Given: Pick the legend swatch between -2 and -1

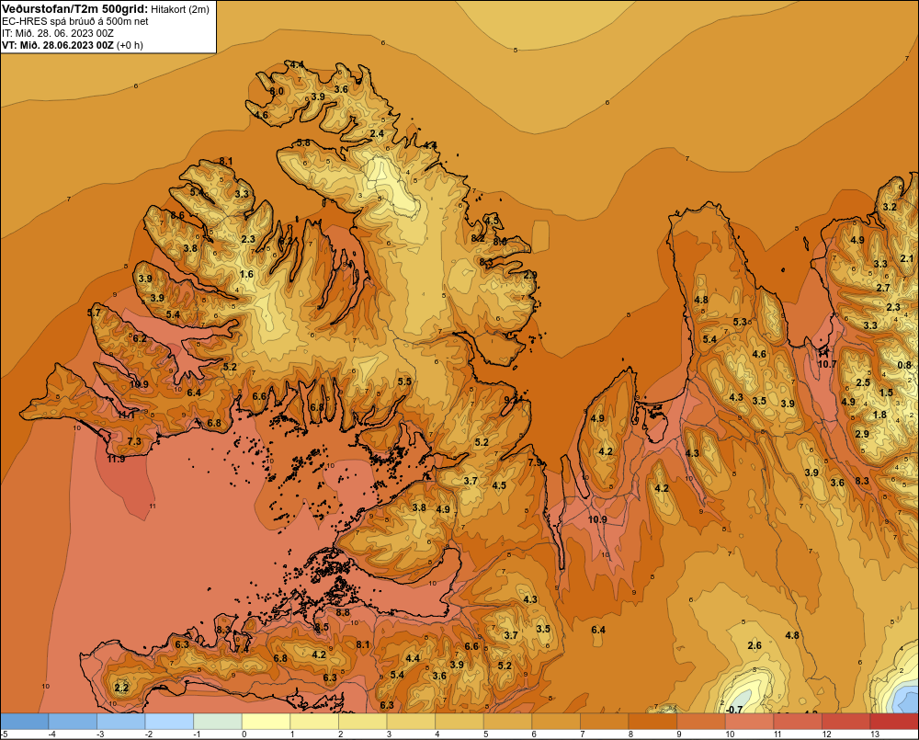Looking at the screenshot, I should click(169, 721).
